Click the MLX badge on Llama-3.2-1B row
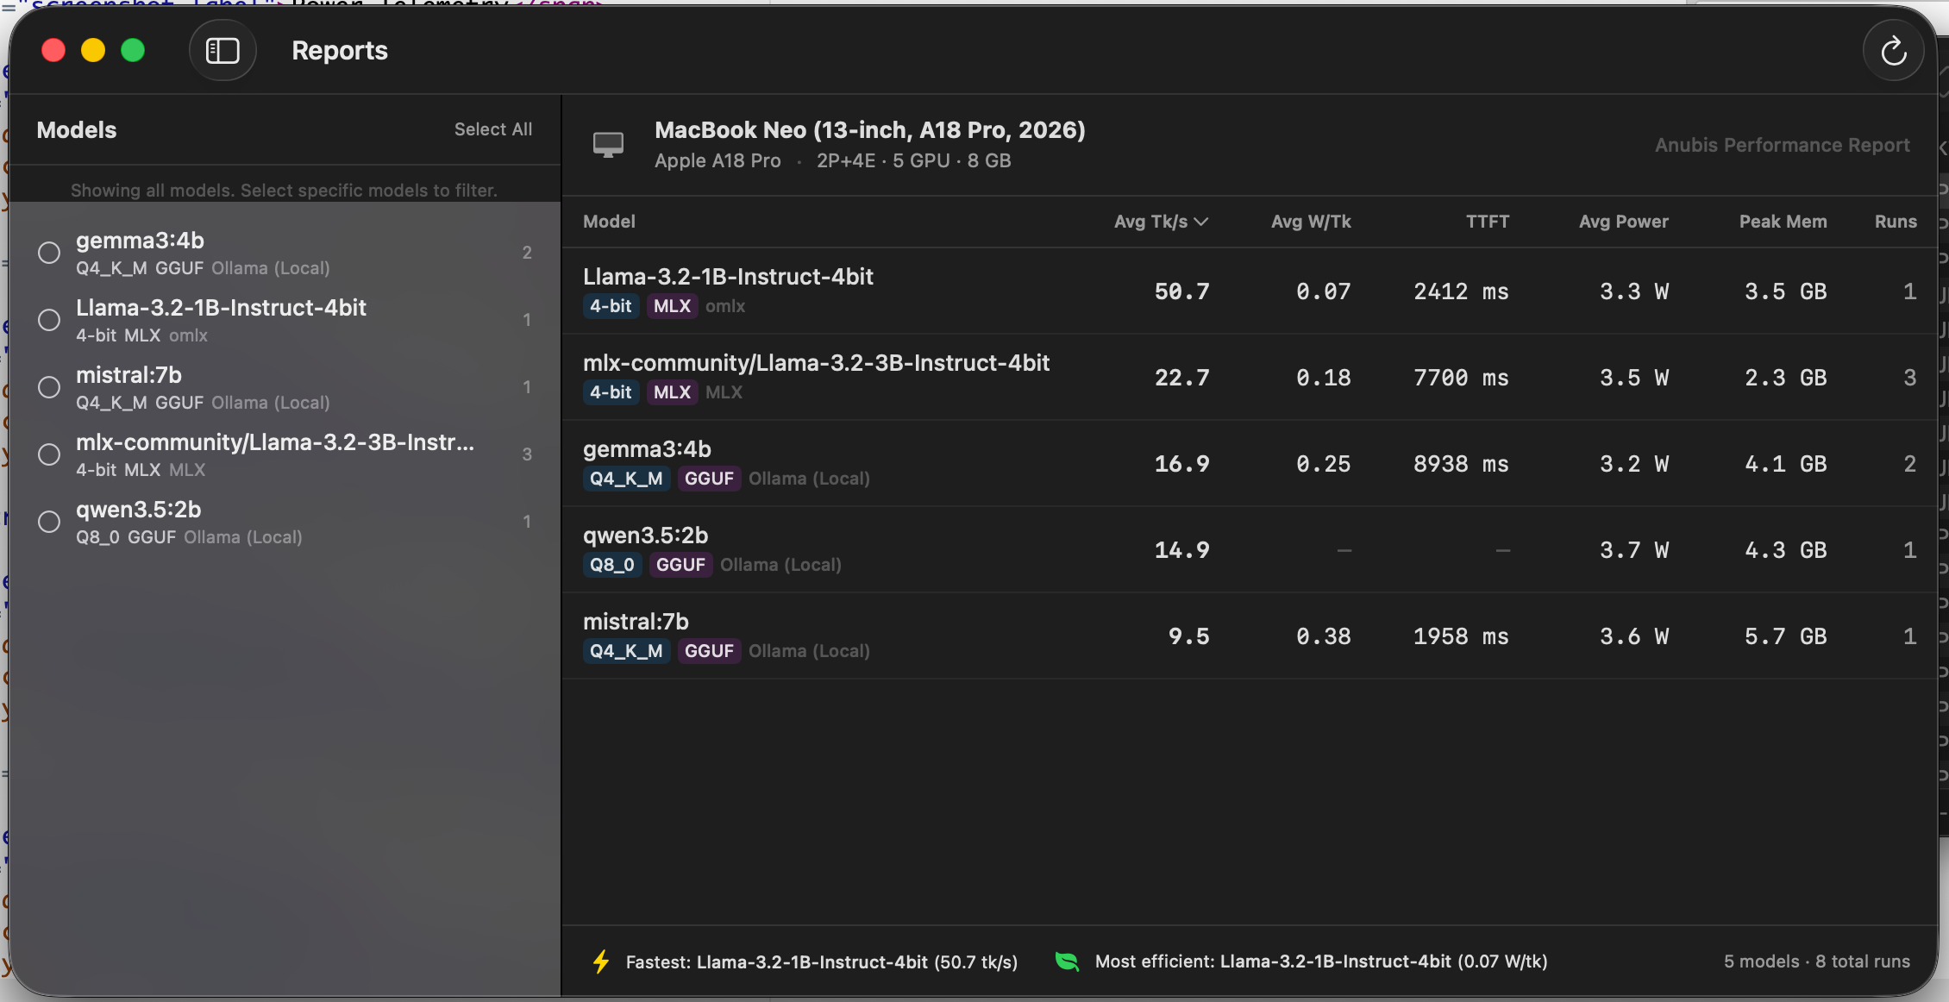Image resolution: width=1949 pixels, height=1002 pixels. (x=672, y=306)
